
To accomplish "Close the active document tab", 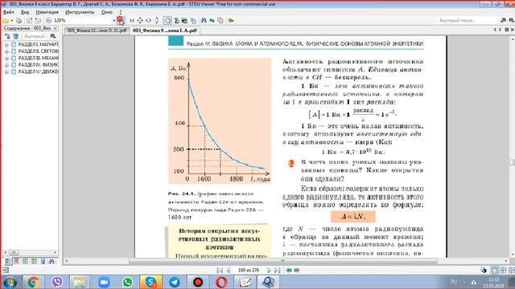I will 512,30.
